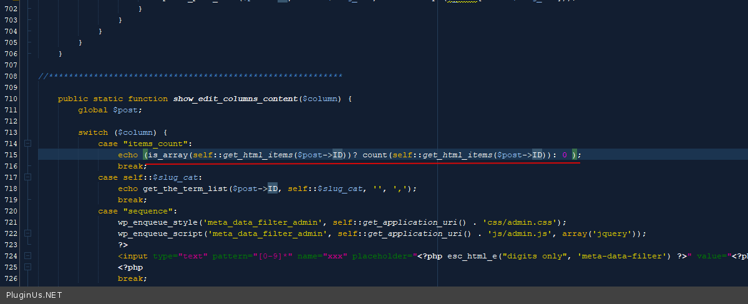Click the switch keyword on line 713
This screenshot has width=748, height=304.
(x=92, y=132)
